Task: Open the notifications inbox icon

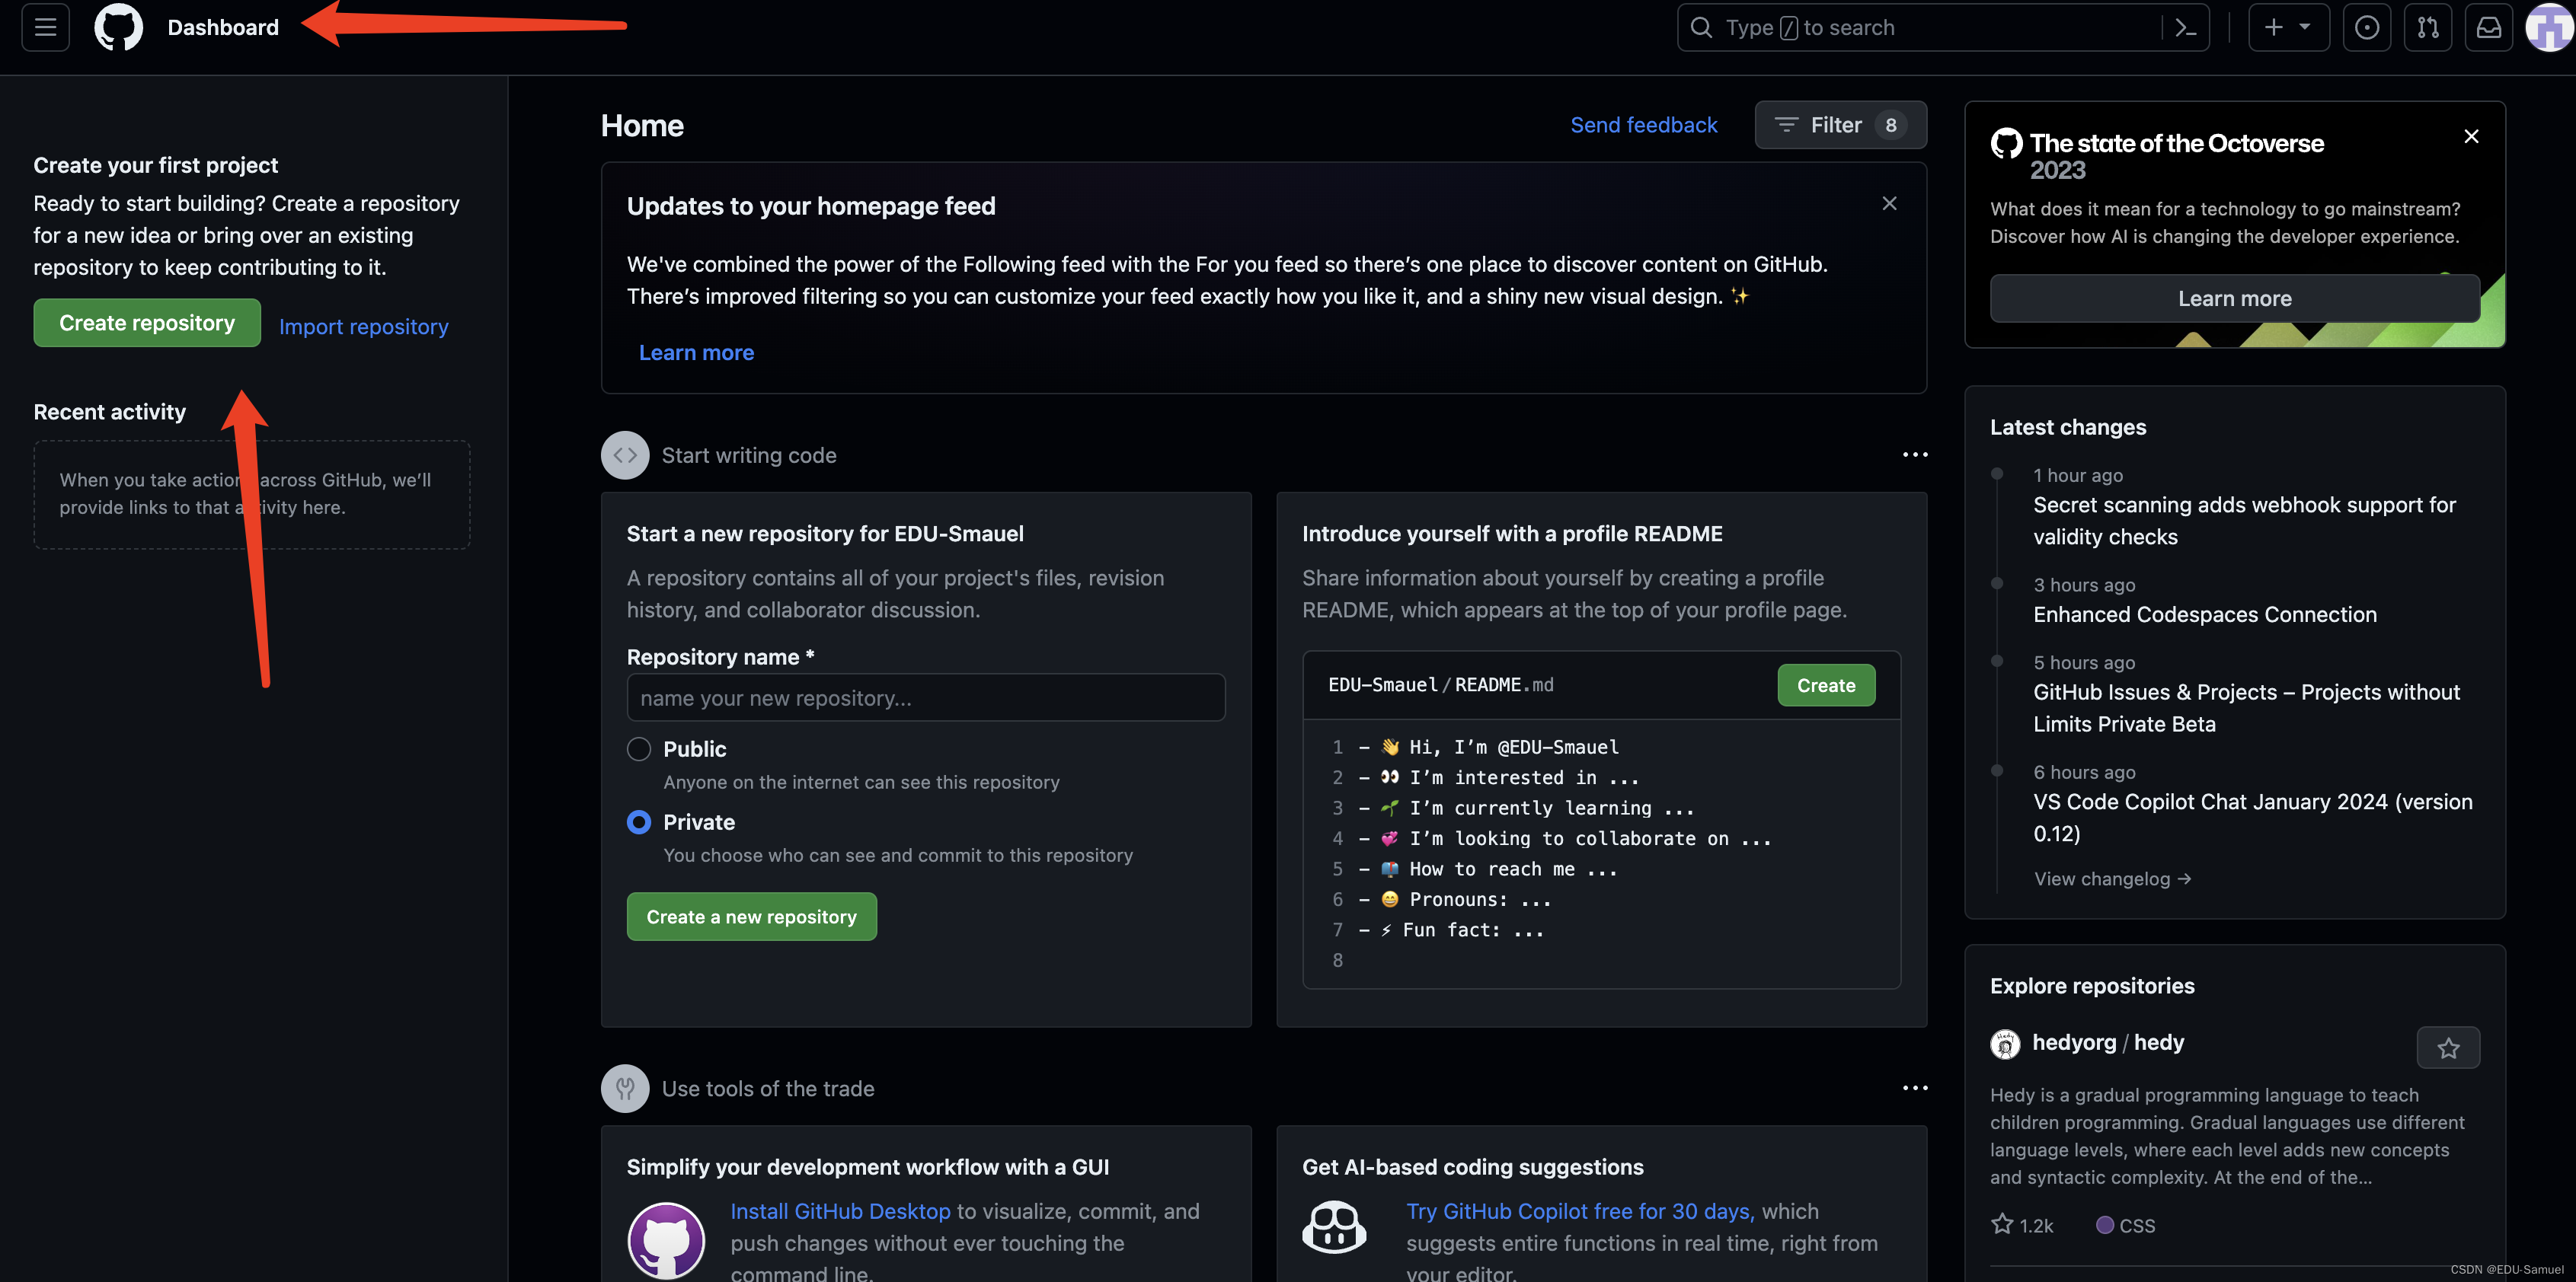Action: pyautogui.click(x=2488, y=28)
